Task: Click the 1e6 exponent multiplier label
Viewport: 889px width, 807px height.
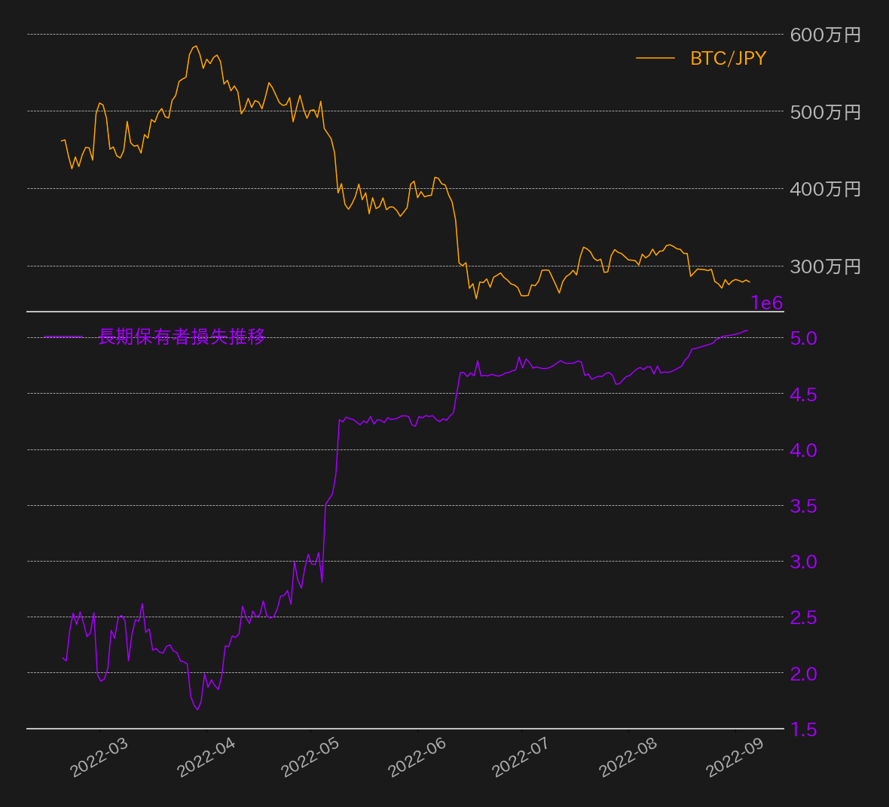Action: tap(766, 303)
